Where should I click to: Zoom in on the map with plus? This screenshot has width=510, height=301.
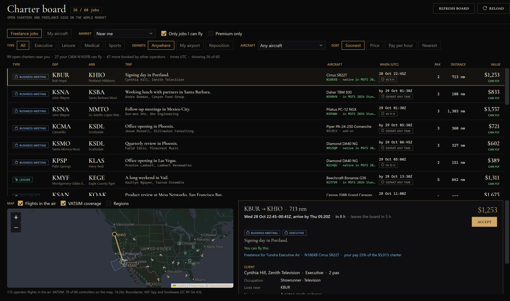tap(16, 217)
